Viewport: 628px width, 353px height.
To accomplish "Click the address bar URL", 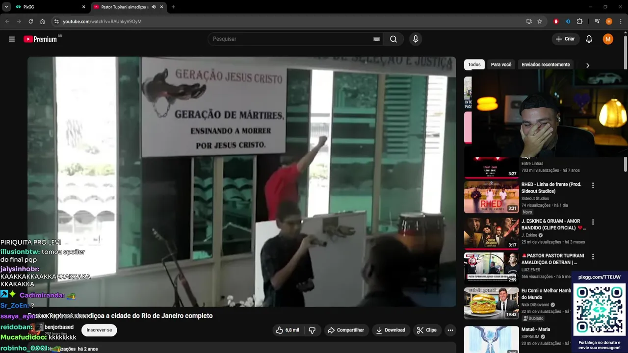I will 102,22.
